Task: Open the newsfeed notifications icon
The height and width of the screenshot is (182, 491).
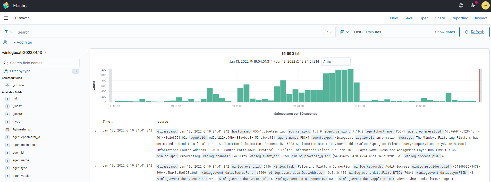Action: tap(473, 5)
